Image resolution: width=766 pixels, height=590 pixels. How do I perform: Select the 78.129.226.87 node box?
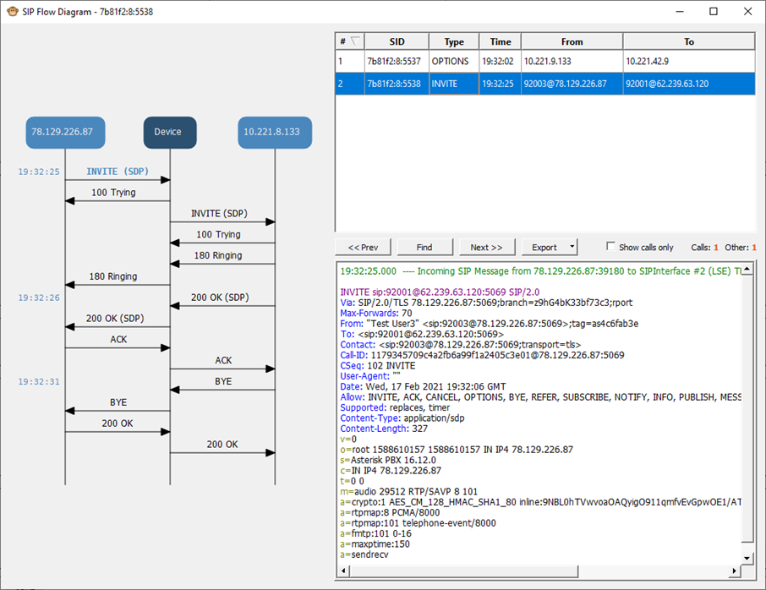tap(65, 132)
